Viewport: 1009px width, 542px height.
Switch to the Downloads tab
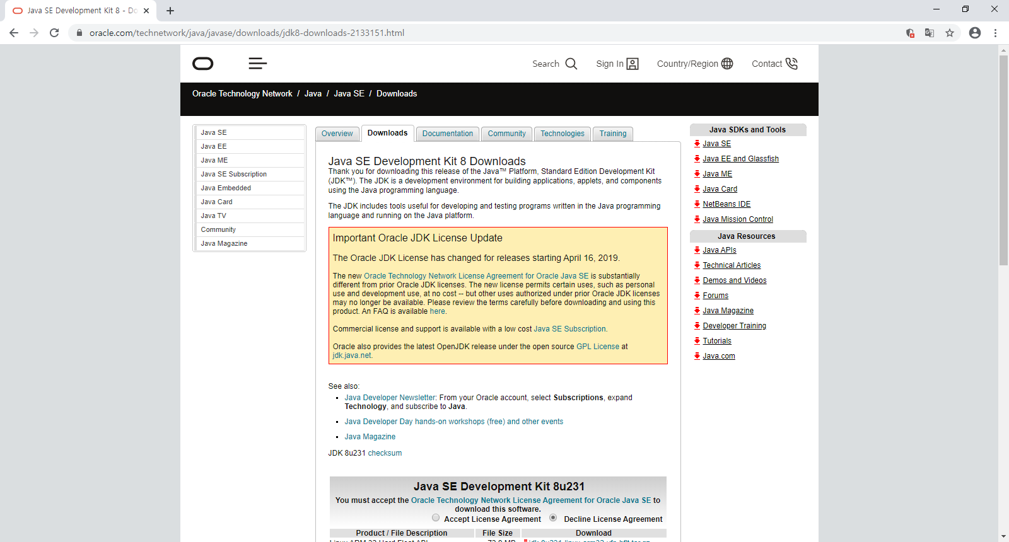click(x=387, y=133)
